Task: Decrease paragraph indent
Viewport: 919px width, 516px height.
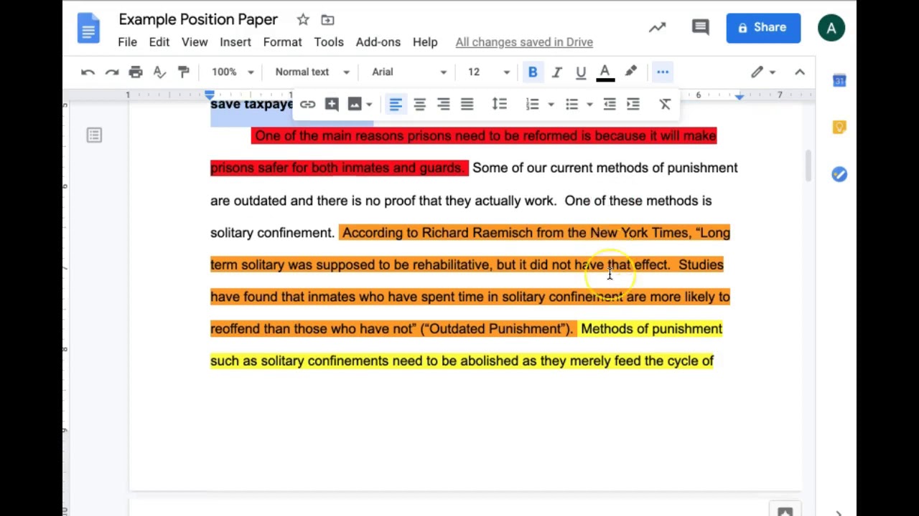Action: tap(610, 105)
